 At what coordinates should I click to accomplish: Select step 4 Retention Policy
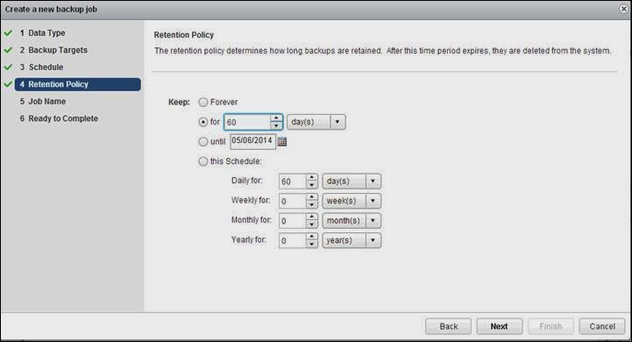click(x=78, y=84)
